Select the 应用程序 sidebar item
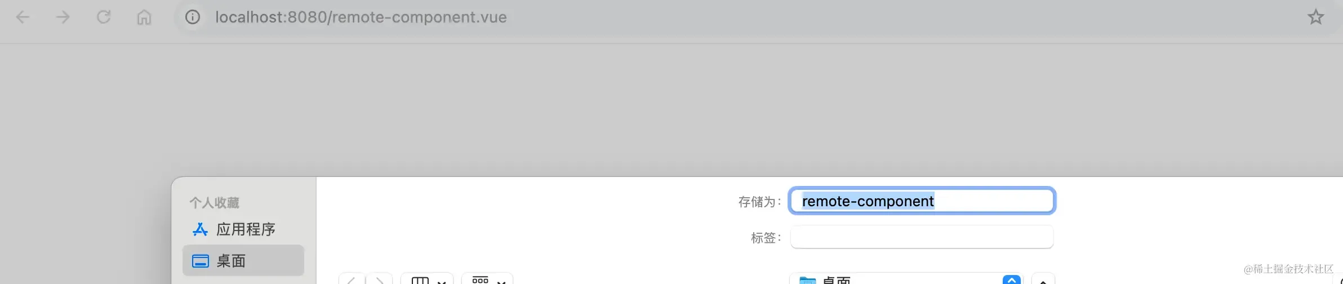Image resolution: width=1343 pixels, height=284 pixels. click(x=243, y=229)
